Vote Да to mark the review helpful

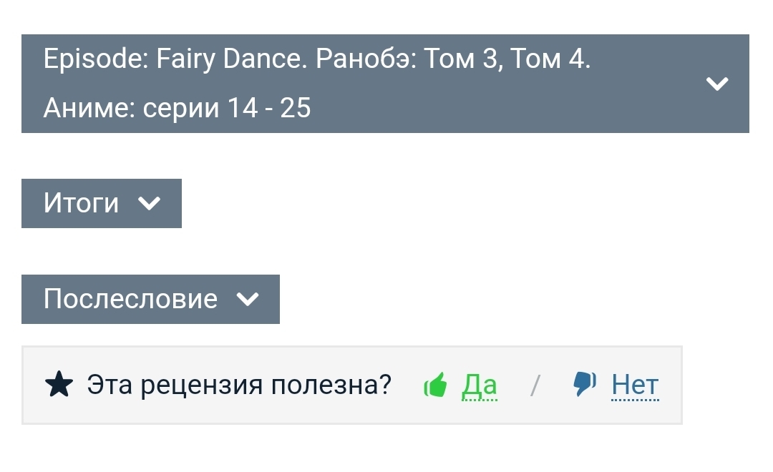click(480, 385)
